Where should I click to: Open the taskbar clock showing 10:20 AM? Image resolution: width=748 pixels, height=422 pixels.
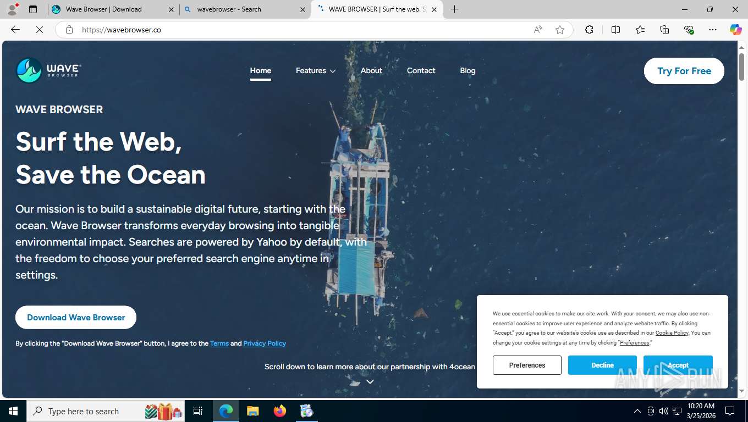point(701,411)
